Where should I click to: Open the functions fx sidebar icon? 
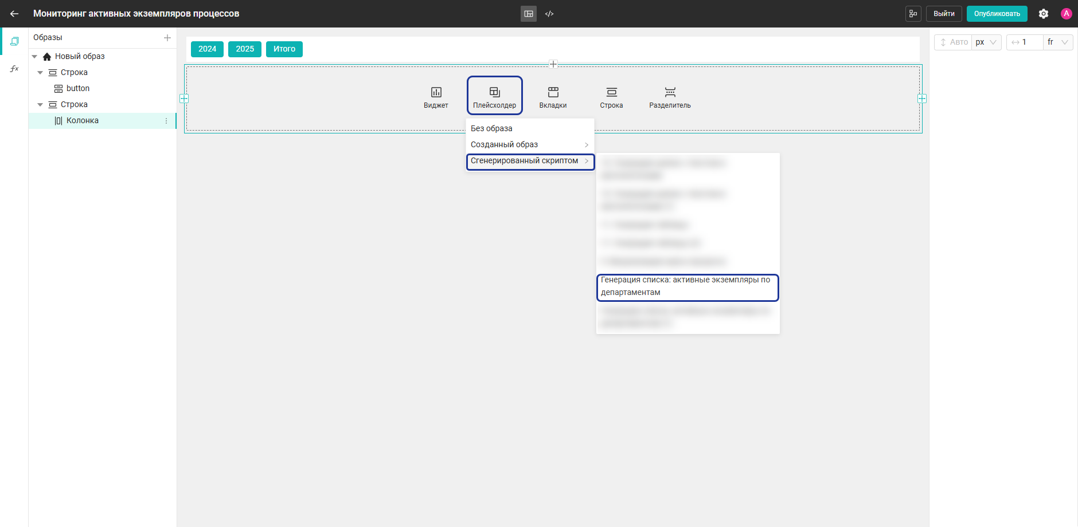14,69
